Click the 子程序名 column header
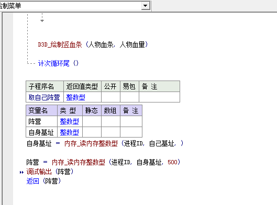The height and width of the screenshot is (205, 277). click(45, 86)
